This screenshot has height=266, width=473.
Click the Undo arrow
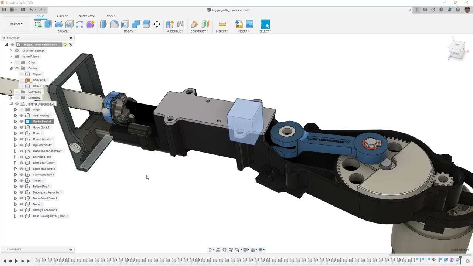tap(31, 10)
